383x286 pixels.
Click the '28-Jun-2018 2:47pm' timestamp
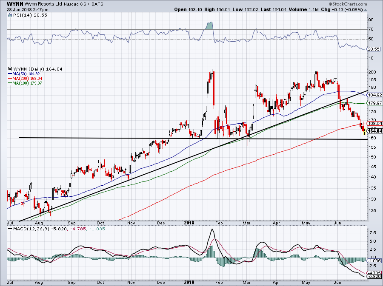[x=27, y=10]
